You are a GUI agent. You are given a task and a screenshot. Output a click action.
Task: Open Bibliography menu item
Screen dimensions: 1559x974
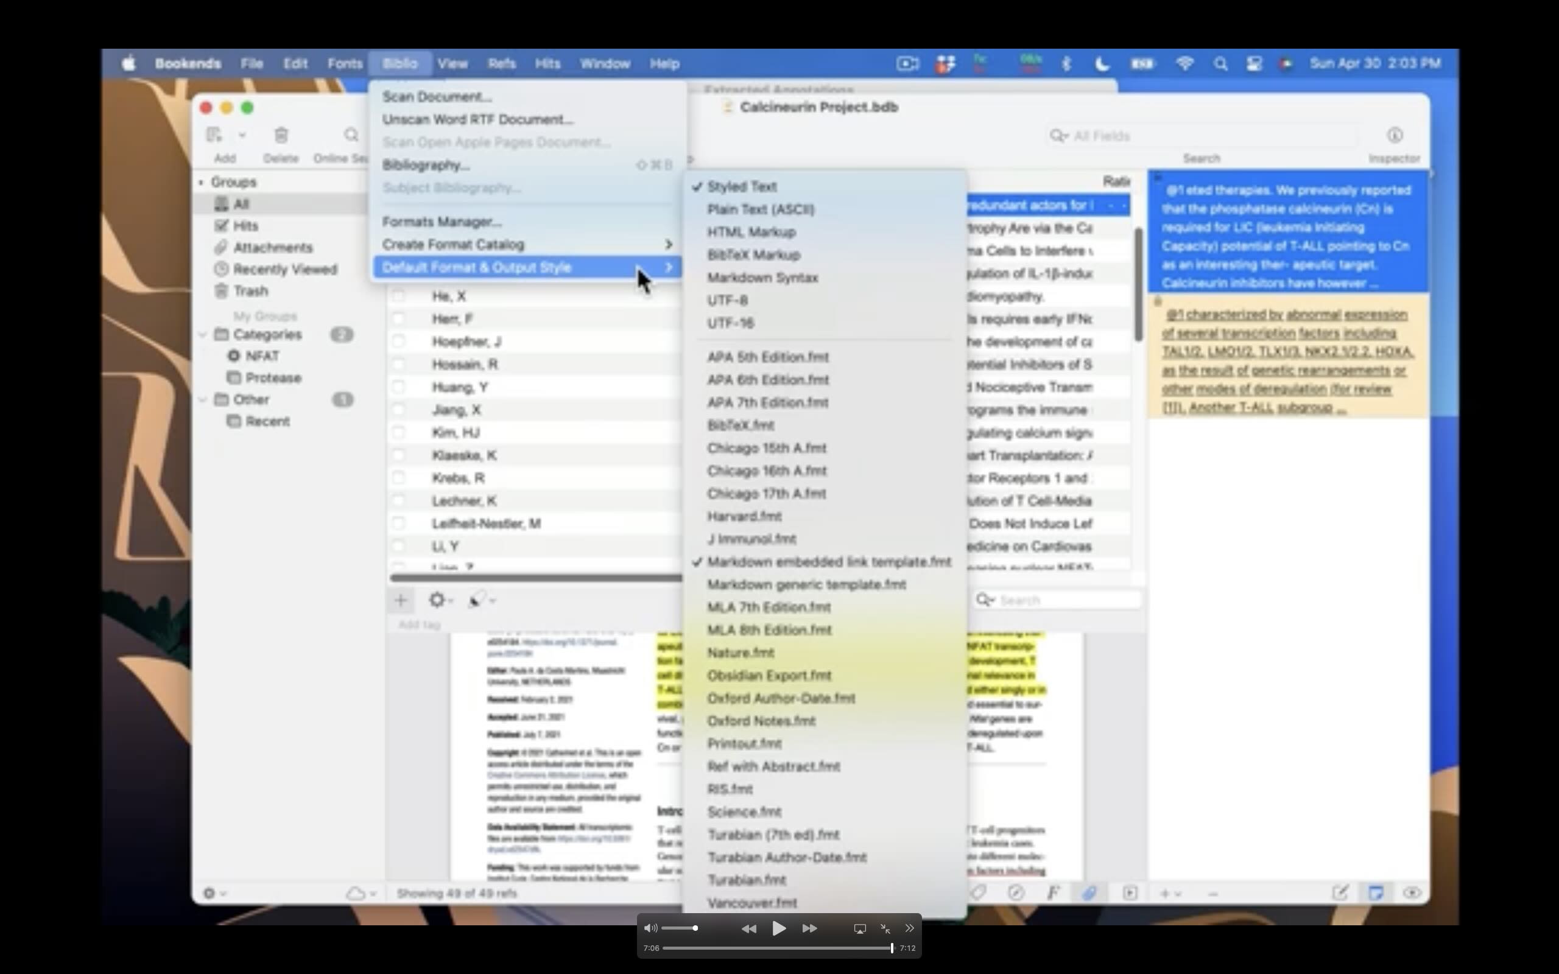426,165
